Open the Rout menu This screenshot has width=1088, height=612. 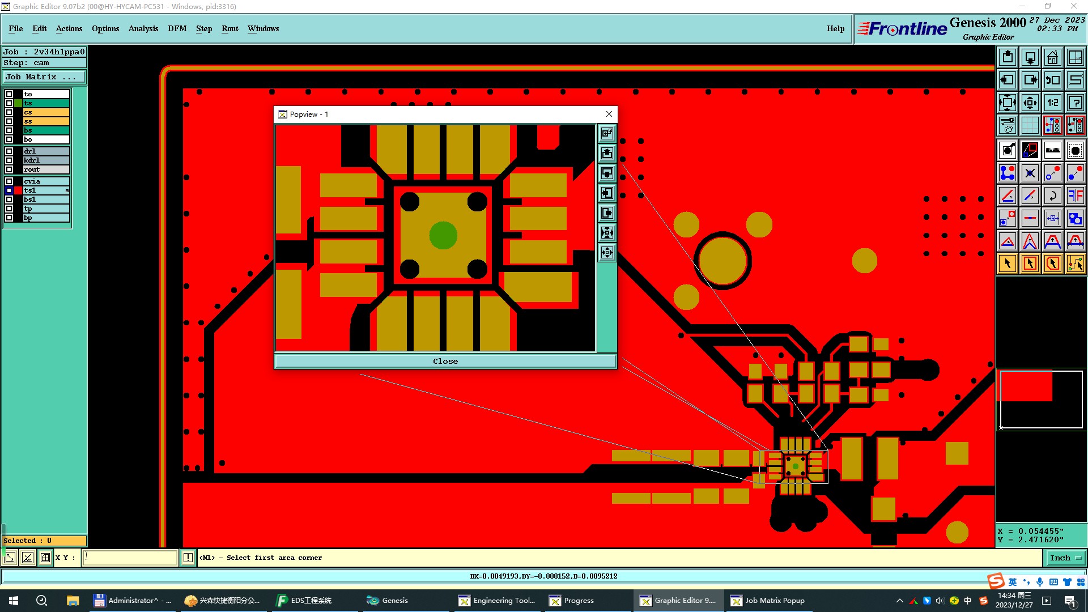point(229,28)
